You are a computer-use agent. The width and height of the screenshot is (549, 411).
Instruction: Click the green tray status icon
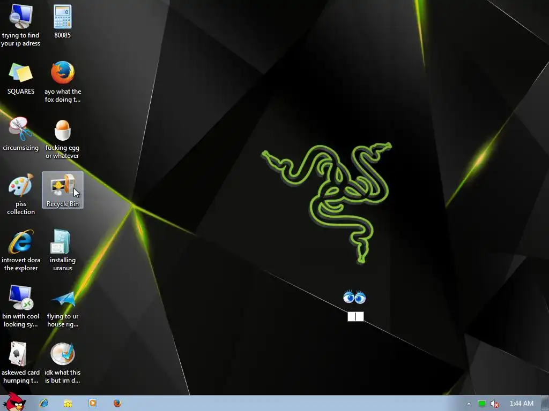click(x=482, y=404)
